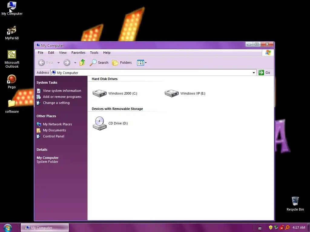This screenshot has width=310, height=232.
Task: Open Control Panel from Other Places
Action: click(51, 136)
